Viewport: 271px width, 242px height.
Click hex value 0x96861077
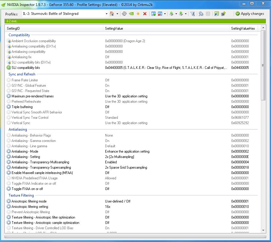(240, 118)
